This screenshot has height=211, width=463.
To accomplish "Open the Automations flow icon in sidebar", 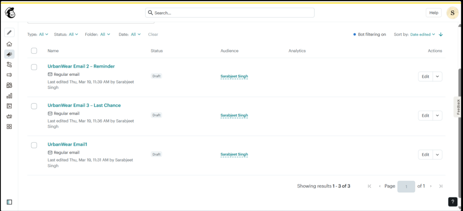I will click(x=9, y=65).
